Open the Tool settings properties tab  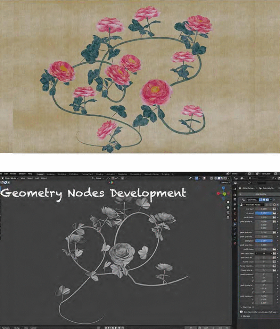(x=235, y=189)
